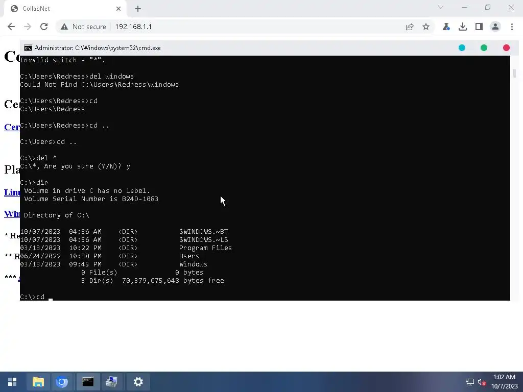Open File Explorer from taskbar
This screenshot has width=523, height=392.
coord(38,382)
